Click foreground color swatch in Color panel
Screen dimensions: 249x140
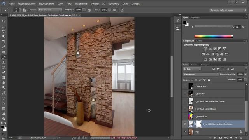(185, 23)
